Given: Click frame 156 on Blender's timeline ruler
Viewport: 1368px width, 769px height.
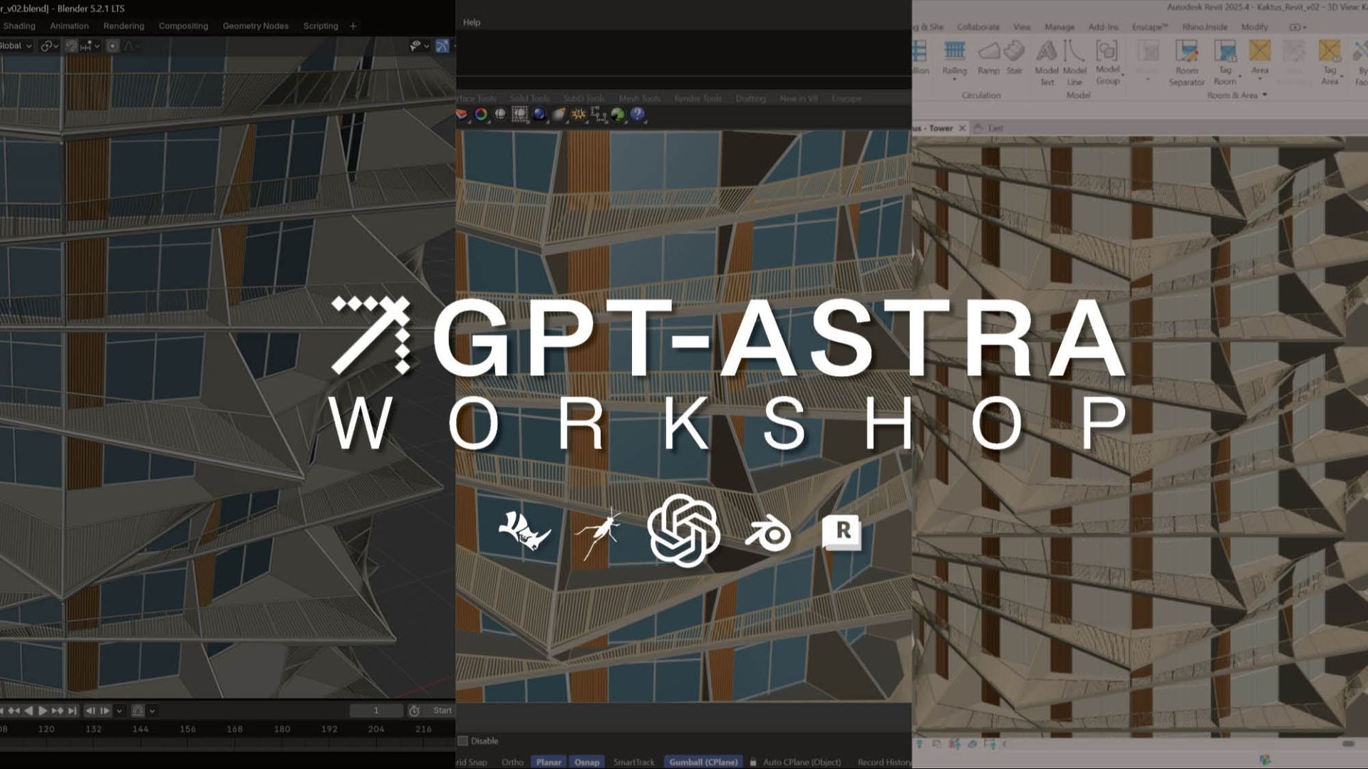Looking at the screenshot, I should (187, 729).
